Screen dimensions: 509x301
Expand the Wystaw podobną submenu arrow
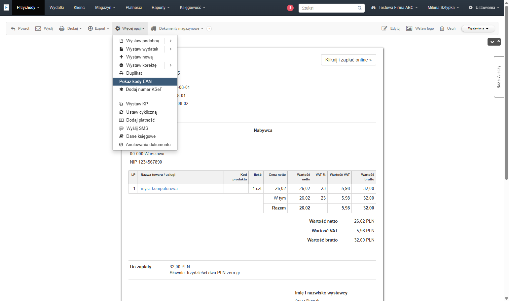170,41
